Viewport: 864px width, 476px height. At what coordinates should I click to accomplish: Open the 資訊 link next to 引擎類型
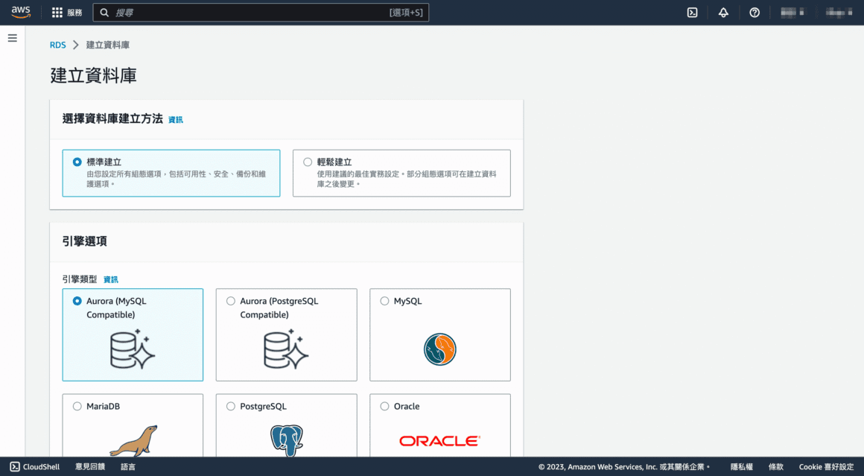(109, 279)
